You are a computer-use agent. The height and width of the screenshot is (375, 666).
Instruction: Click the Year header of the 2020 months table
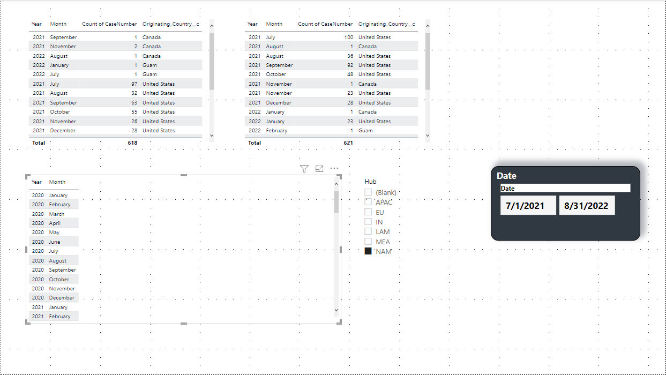[x=36, y=182]
